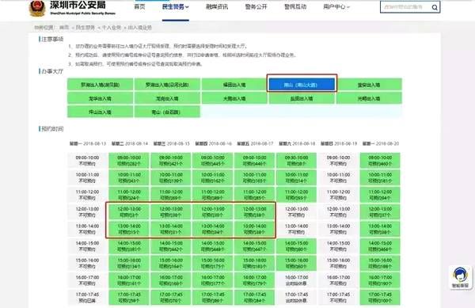This screenshot has height=308, width=475.
Task: Click 首页 in the breadcrumb trail
Action: pyautogui.click(x=64, y=28)
